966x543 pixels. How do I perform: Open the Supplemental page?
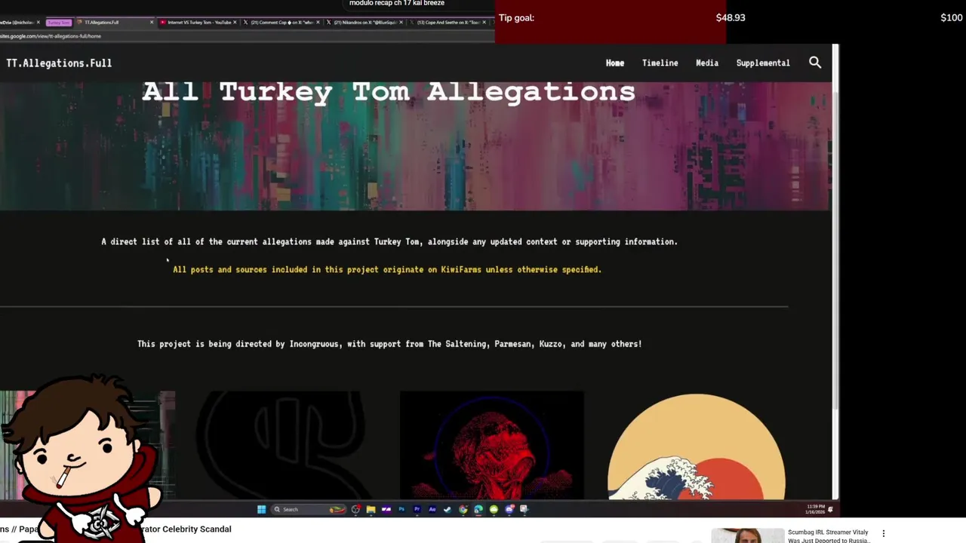click(x=763, y=63)
